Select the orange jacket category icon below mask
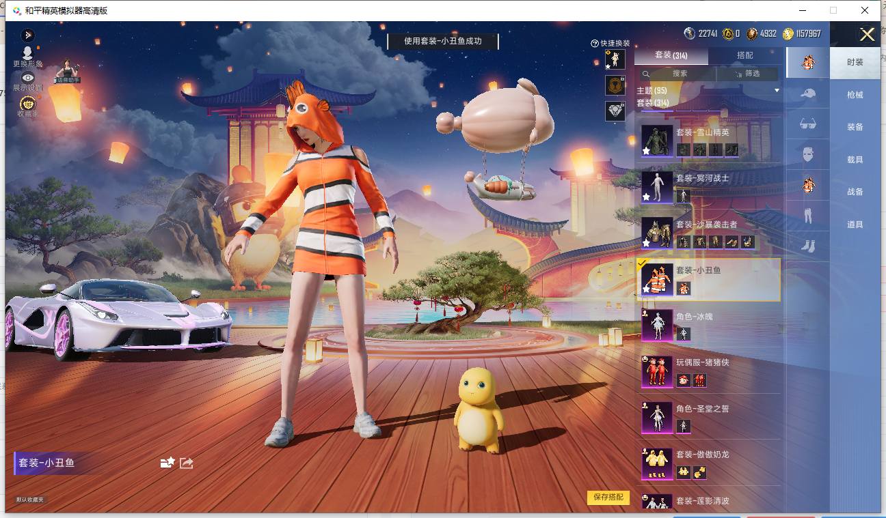 [x=808, y=185]
